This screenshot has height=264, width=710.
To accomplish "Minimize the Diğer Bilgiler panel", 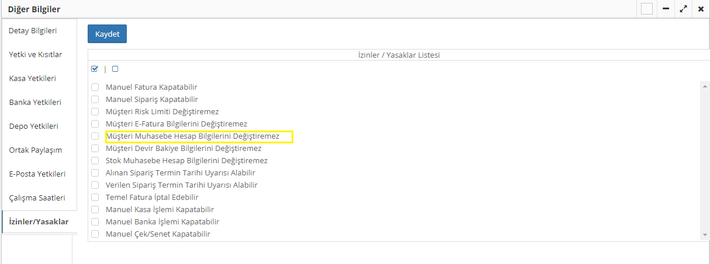I will (666, 9).
